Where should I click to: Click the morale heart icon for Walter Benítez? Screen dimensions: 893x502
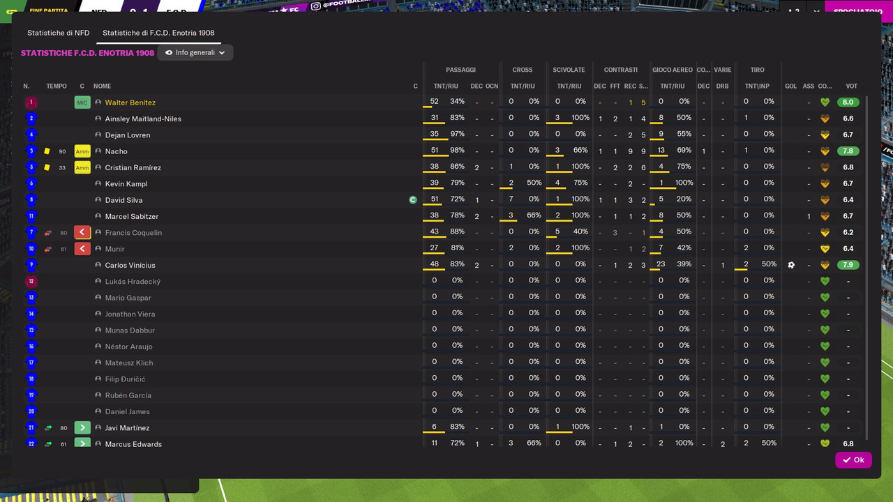point(825,102)
